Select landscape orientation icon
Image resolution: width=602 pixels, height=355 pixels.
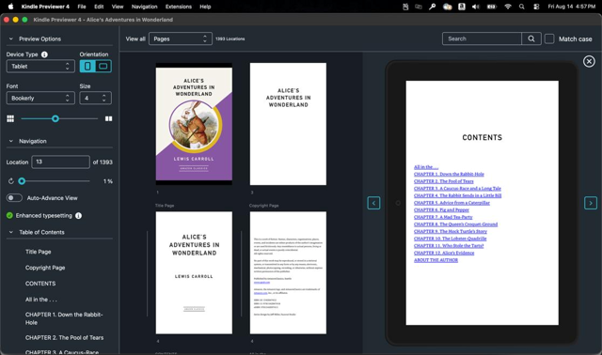[x=103, y=67]
